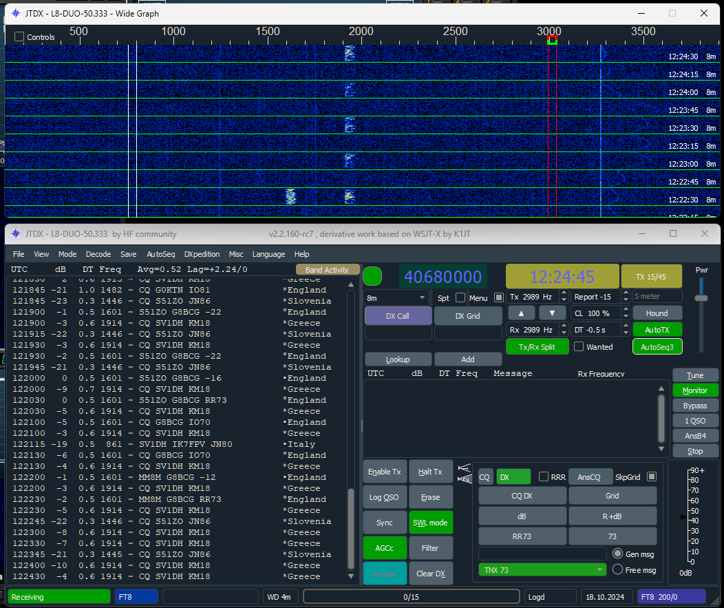Open the Mode menu

(67, 254)
